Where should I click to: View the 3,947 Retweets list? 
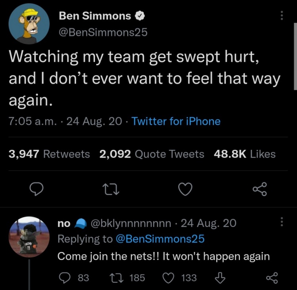point(49,154)
